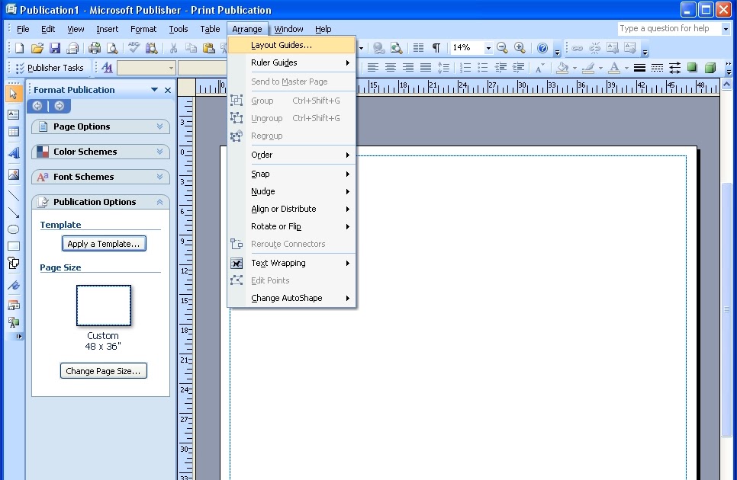Open the Text Wrapping submenu
The image size is (737, 480).
click(291, 263)
